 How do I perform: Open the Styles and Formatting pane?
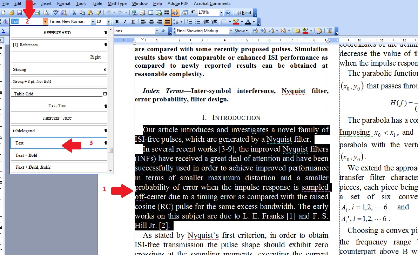[x=5, y=22]
